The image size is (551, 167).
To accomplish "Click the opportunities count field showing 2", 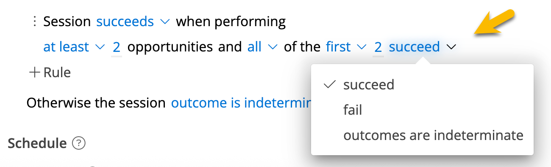I will pyautogui.click(x=117, y=47).
